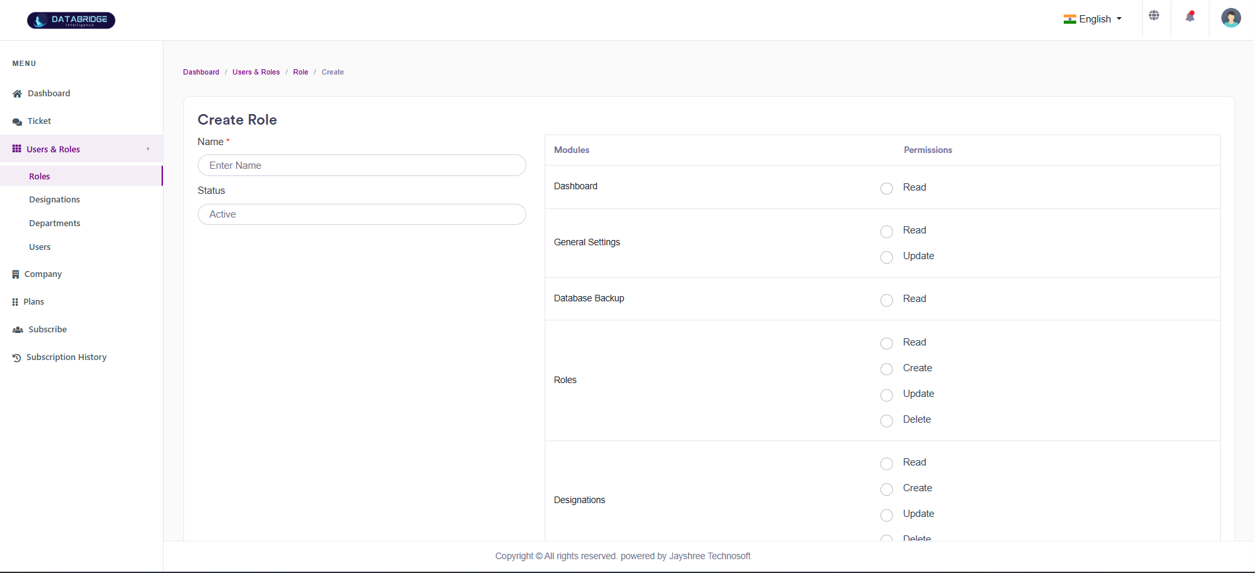The height and width of the screenshot is (573, 1255).
Task: Enable Database Backup Read permission
Action: (887, 300)
